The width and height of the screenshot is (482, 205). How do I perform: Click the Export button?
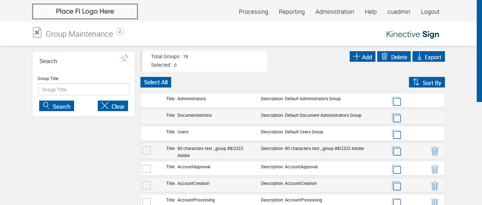click(429, 57)
